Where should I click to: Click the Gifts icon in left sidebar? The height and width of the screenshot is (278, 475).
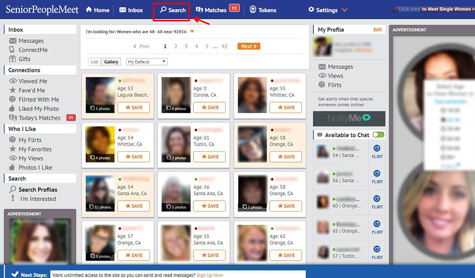[x=13, y=59]
